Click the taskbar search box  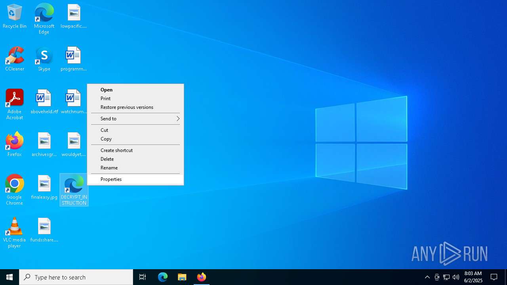point(76,277)
